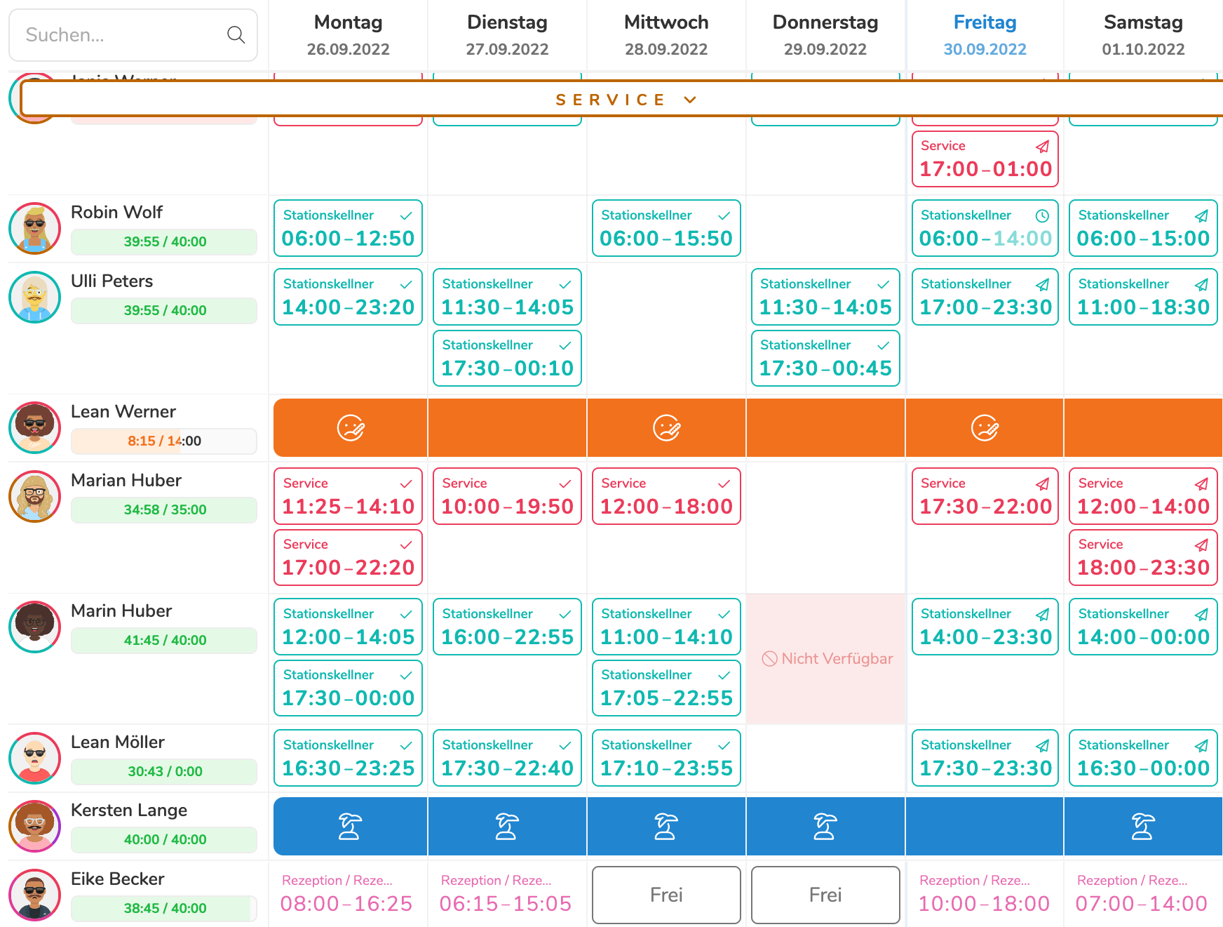Click the checkmark on Robin Wolf's Montag 06:00–12:50 shift
Viewport: 1223px width, 927px height.
(405, 215)
